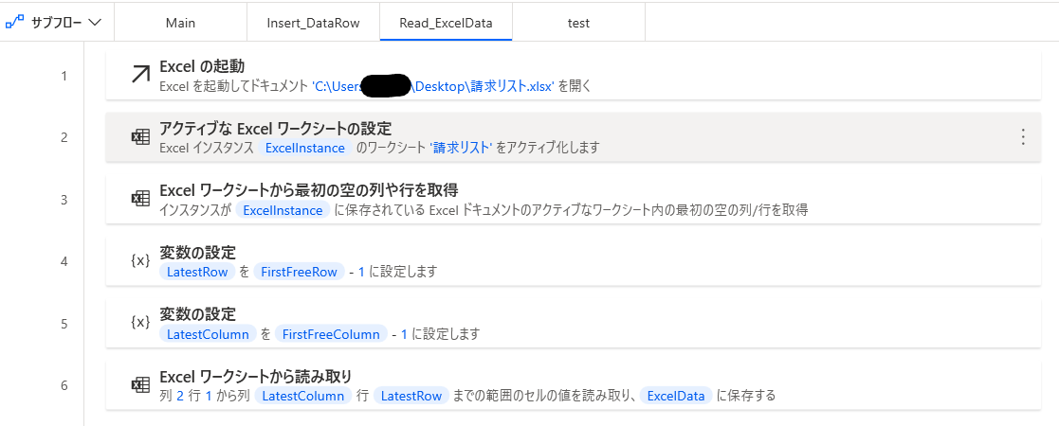Click the title Excel ワークシートから最初の空の列や行を取得
Screen dimensions: 1059x426
pyautogui.click(x=309, y=190)
